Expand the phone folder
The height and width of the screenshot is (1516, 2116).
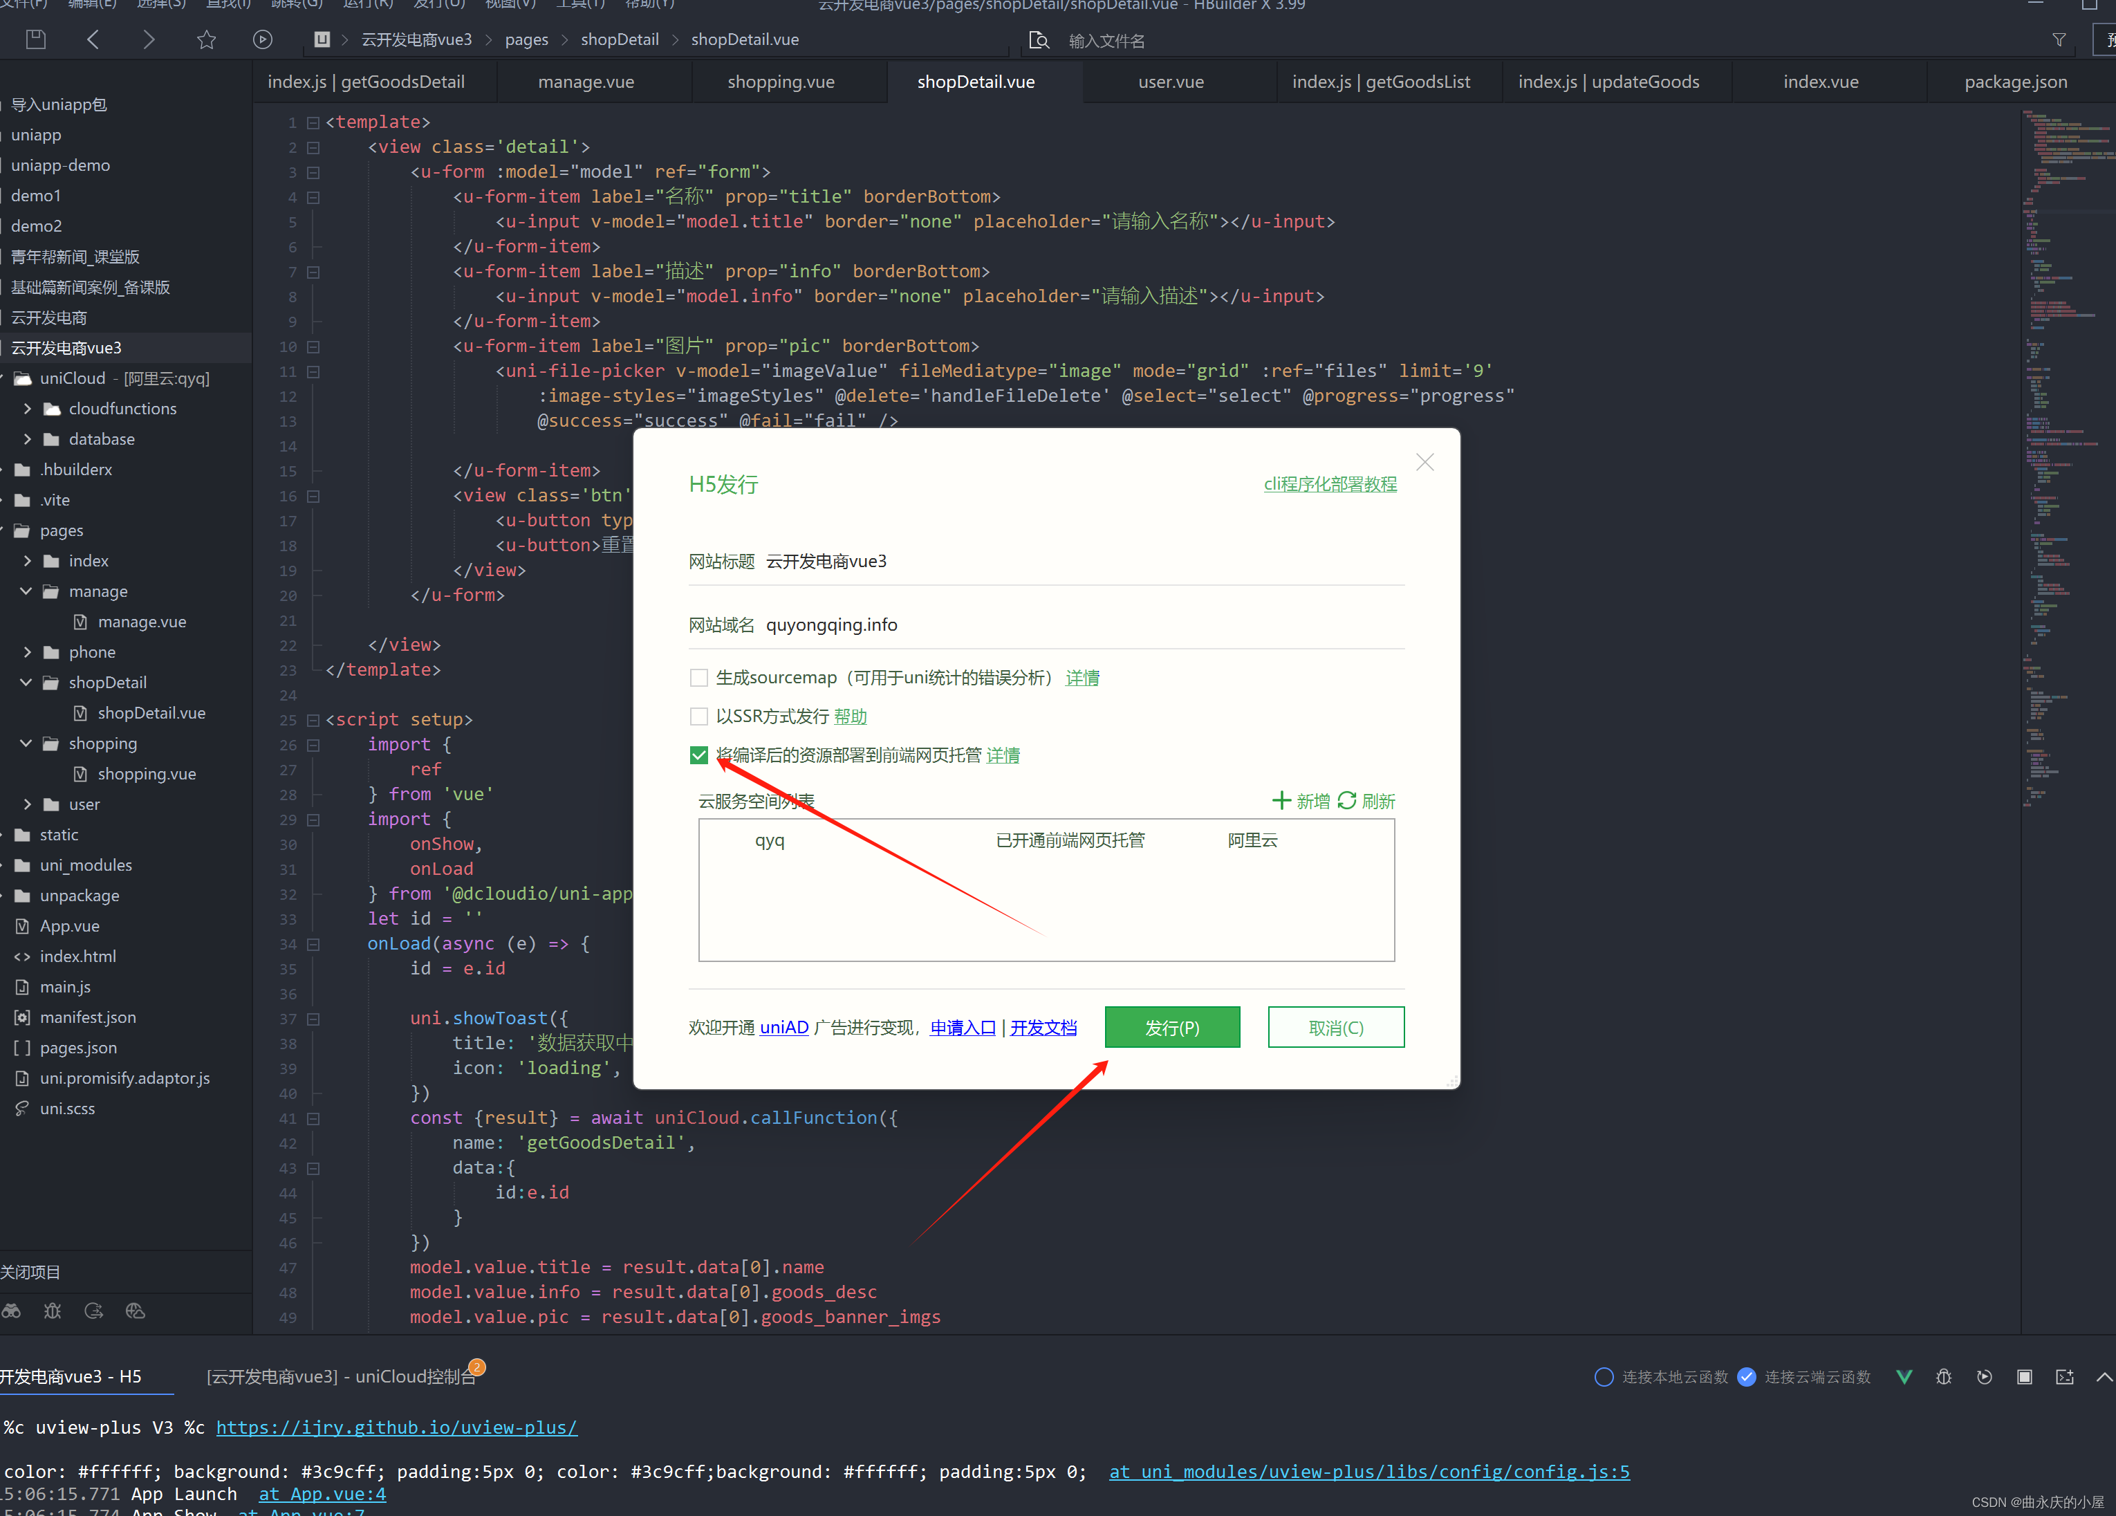point(27,652)
